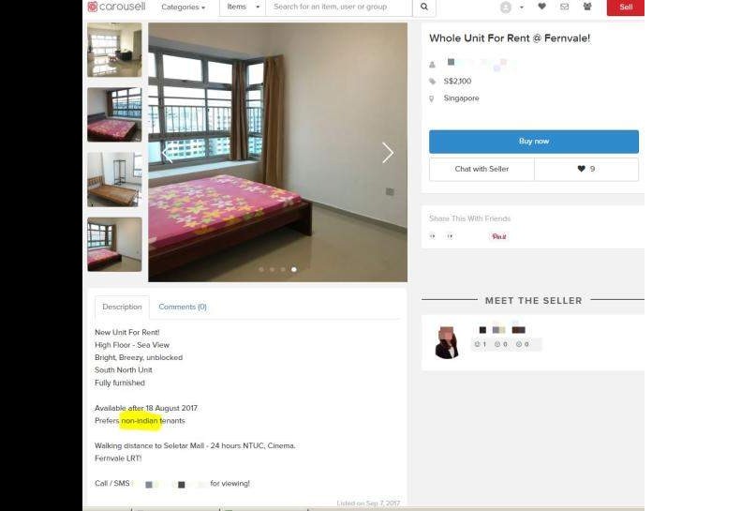Open the inbox envelope icon
The height and width of the screenshot is (511, 741).
click(x=564, y=7)
